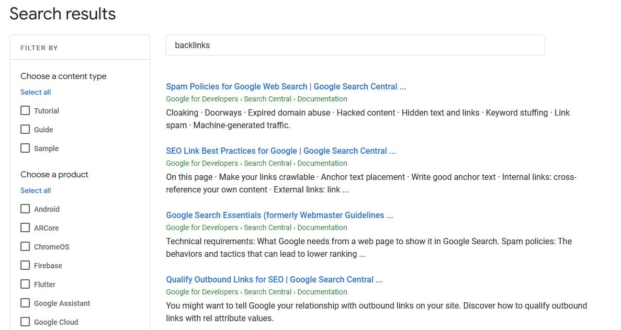This screenshot has width=621, height=330.
Task: Click the Search Central breadcrumb link
Action: tap(268, 99)
